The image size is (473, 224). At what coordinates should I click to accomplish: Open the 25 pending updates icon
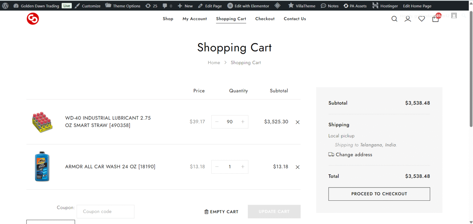tap(151, 6)
